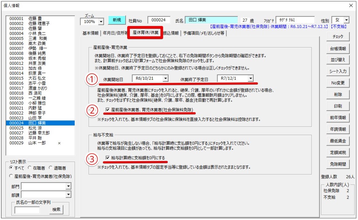Focus the 社員No input field
358x220 pixels.
coord(159,20)
